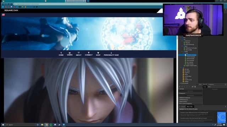
Task: Close the active browser tab
Action: (x=85, y=1)
